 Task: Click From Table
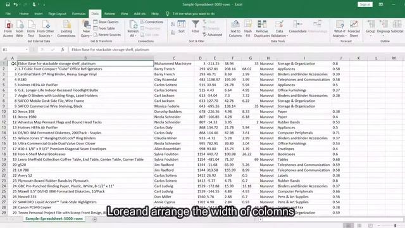coord(104,28)
